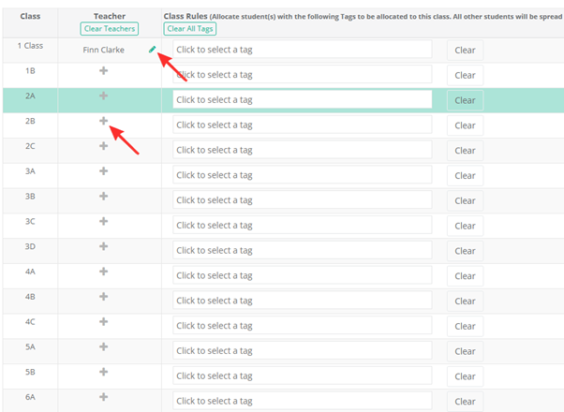Select a tag for class 5A
This screenshot has height=412, width=564.
tap(302, 350)
